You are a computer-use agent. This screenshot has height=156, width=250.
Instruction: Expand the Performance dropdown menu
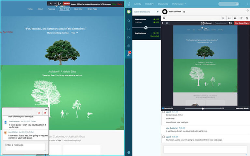pyautogui.click(x=179, y=4)
